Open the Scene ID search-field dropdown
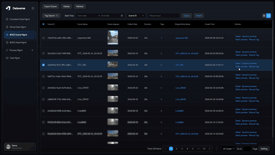 click(x=136, y=16)
